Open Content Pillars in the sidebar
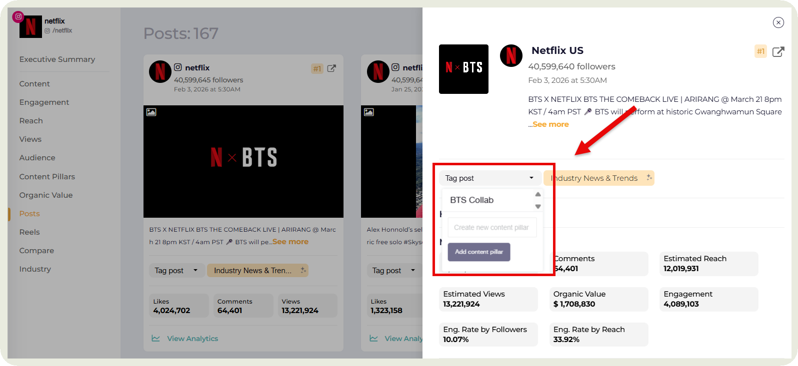The width and height of the screenshot is (798, 366). pos(47,177)
